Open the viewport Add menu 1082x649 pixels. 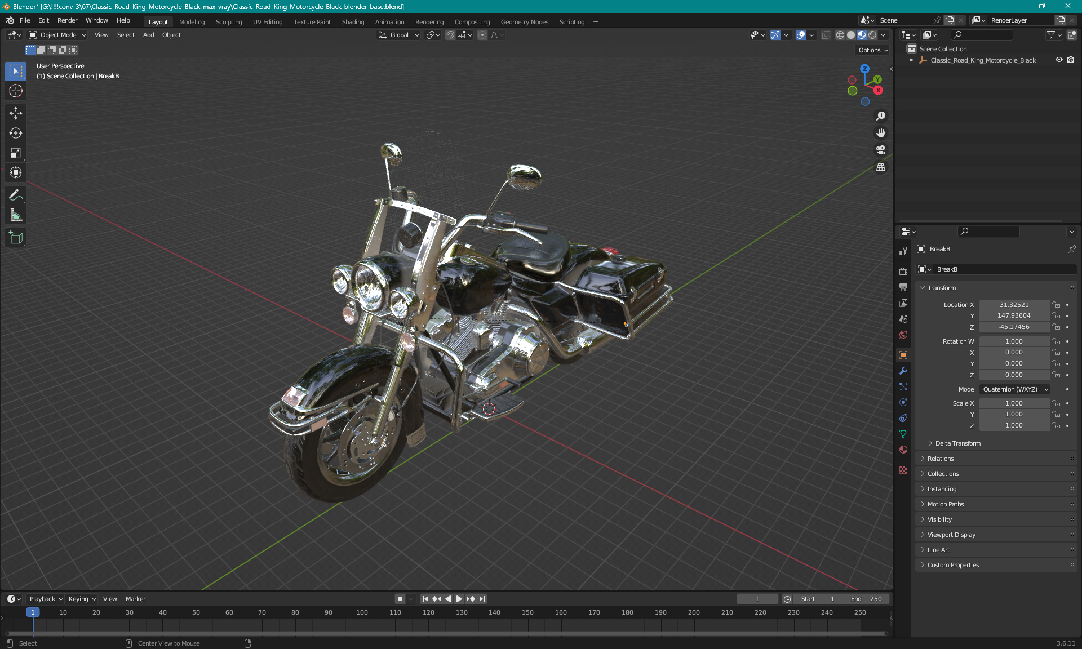[x=148, y=35]
